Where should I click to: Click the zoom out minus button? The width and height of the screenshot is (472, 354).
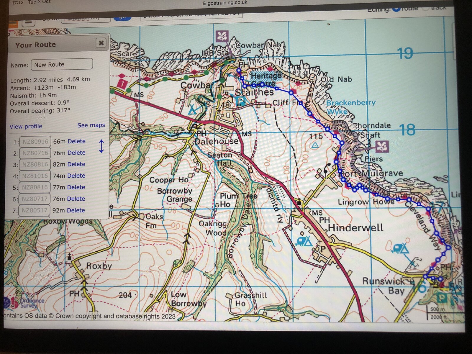point(28,22)
